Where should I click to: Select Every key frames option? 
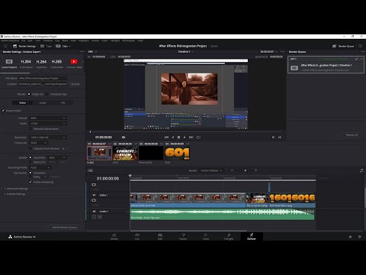30,176
